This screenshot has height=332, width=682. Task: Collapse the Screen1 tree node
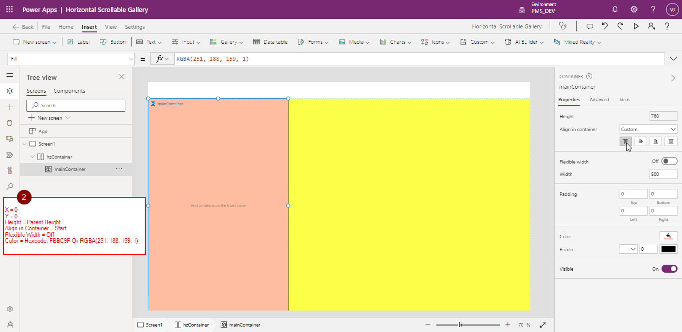coord(24,144)
